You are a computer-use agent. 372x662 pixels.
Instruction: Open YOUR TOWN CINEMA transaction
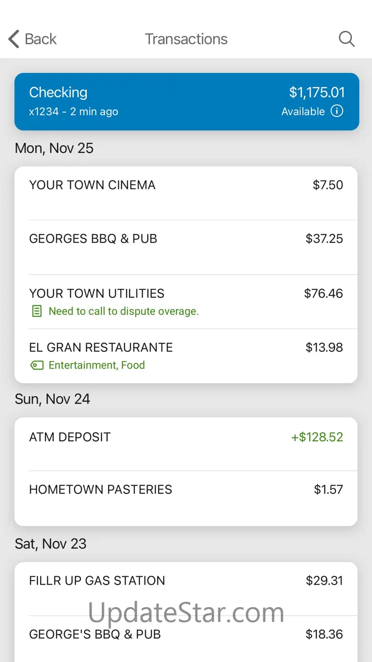(x=186, y=192)
